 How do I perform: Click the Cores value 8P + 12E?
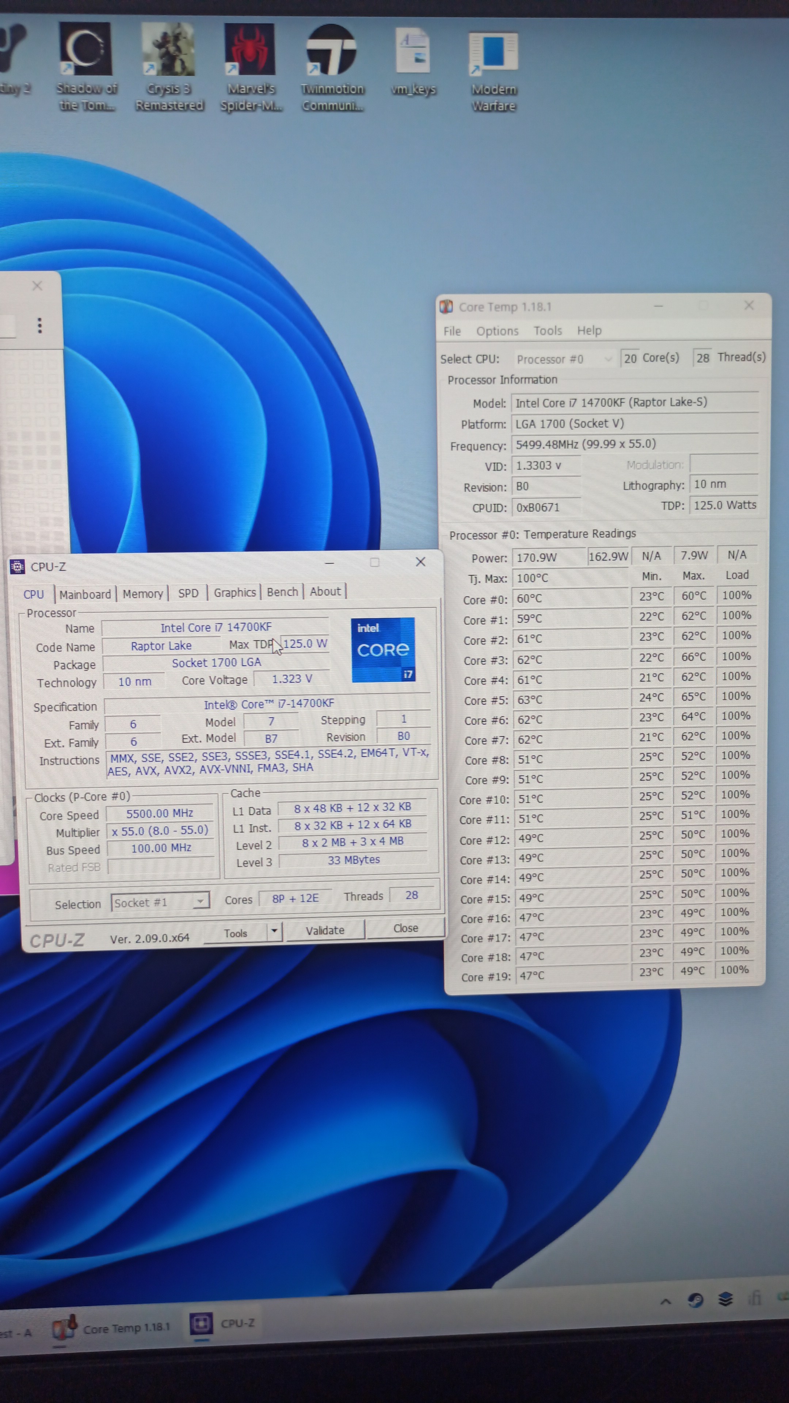tap(295, 898)
